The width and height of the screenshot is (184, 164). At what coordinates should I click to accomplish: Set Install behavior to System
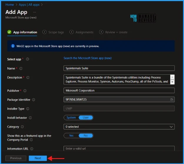tap(71, 118)
